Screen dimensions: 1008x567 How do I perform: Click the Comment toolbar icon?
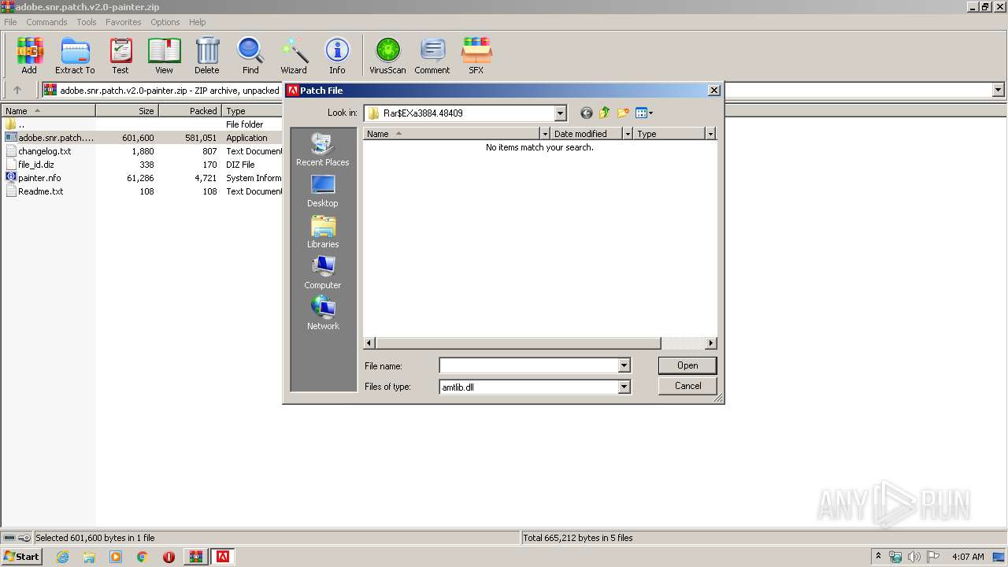click(x=432, y=55)
